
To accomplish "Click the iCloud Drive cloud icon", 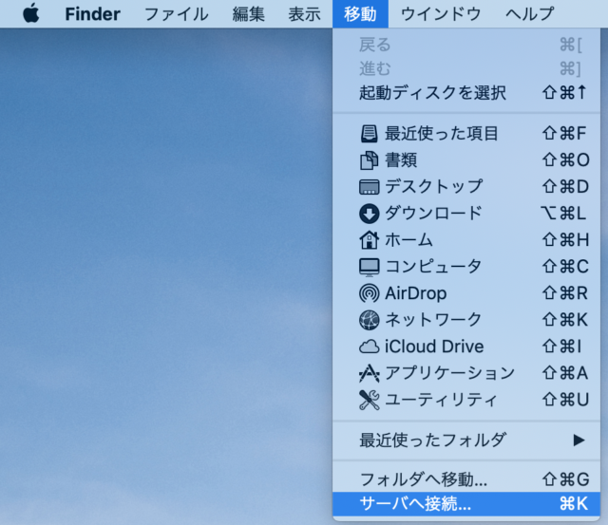I will [x=369, y=347].
